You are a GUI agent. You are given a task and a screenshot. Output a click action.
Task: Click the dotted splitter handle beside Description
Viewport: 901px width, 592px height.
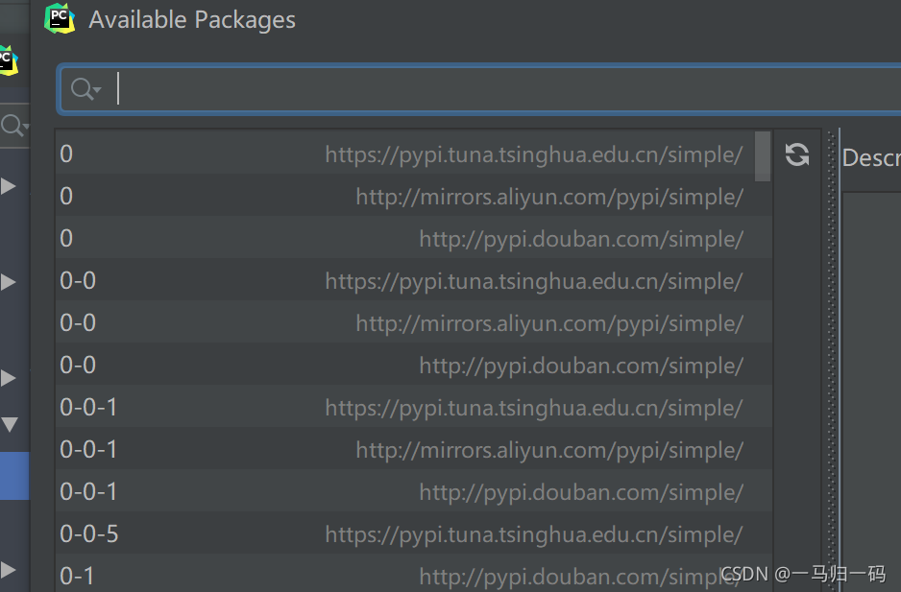tap(833, 360)
